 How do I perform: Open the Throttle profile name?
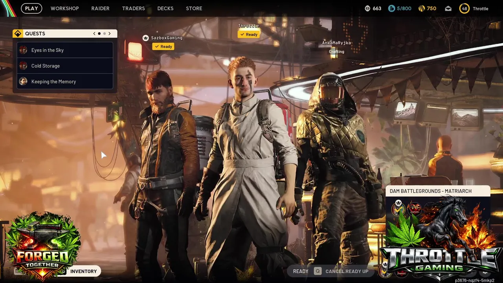480,9
